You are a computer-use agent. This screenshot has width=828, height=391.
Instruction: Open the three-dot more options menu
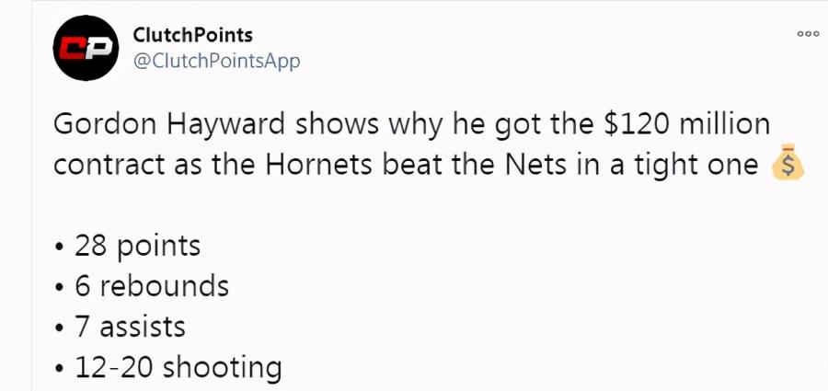(807, 34)
